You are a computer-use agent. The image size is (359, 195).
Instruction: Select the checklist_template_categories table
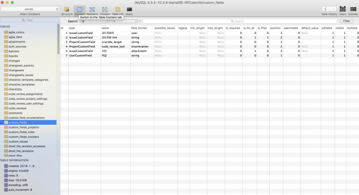pos(28,80)
